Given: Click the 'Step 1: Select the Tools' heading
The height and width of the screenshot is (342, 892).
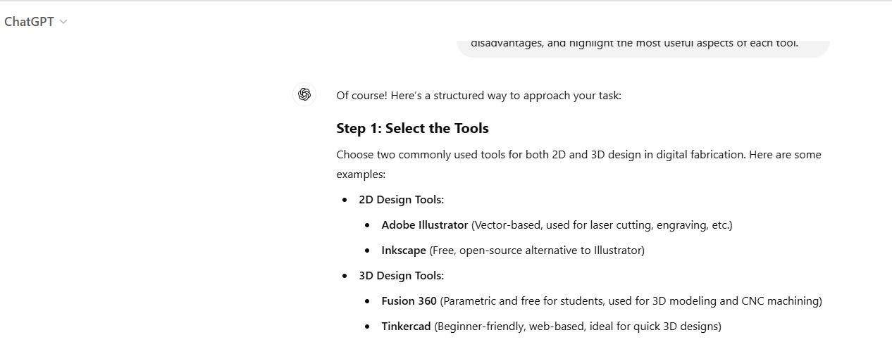Looking at the screenshot, I should click(x=412, y=128).
